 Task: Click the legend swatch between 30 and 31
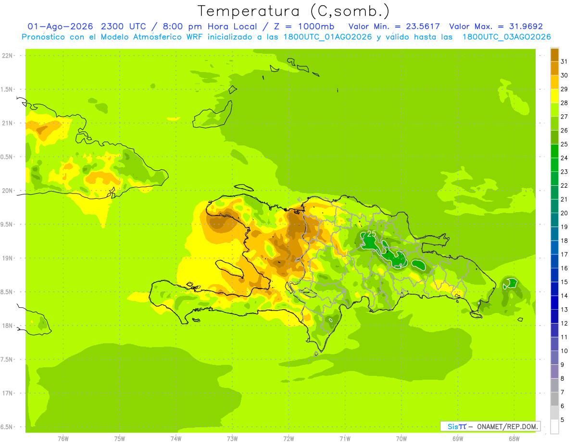tap(554, 68)
